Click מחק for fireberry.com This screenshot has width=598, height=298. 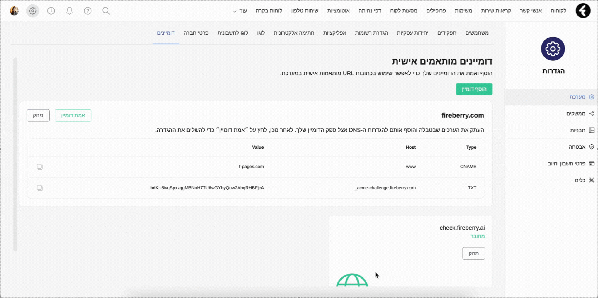pyautogui.click(x=38, y=115)
